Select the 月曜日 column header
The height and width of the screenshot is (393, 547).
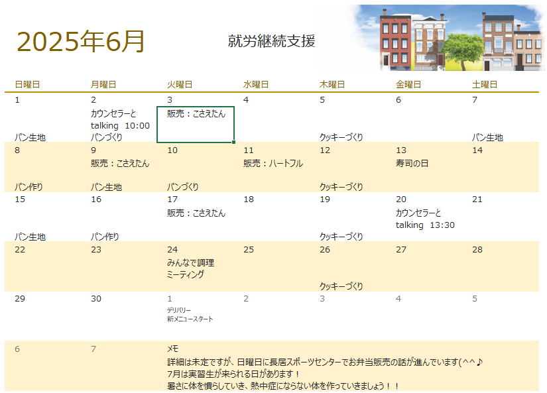pyautogui.click(x=103, y=84)
